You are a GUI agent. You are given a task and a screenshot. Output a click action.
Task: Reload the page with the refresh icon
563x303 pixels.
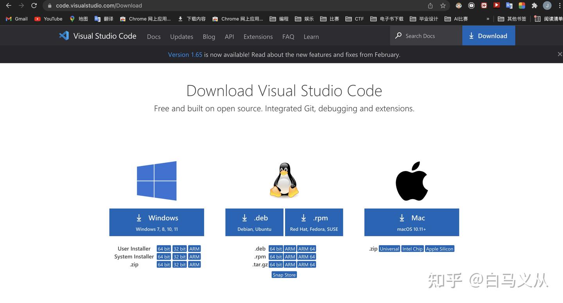34,5
